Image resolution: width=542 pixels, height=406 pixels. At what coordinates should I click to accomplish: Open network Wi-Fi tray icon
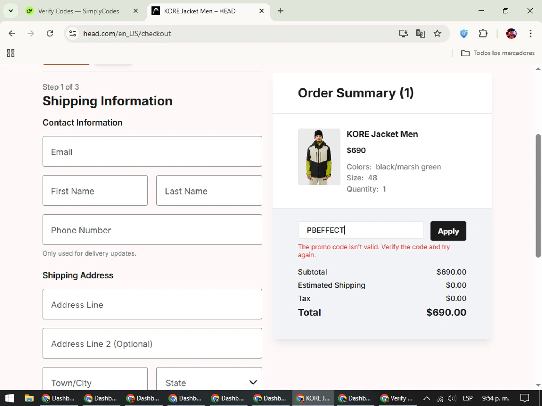click(440, 398)
